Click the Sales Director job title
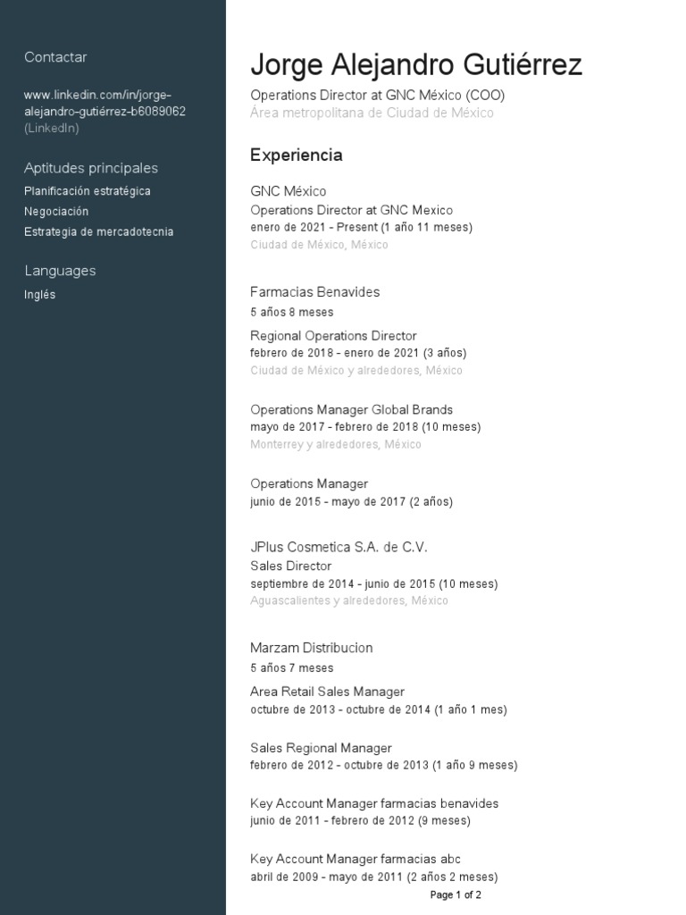This screenshot has width=686, height=915. tap(290, 567)
